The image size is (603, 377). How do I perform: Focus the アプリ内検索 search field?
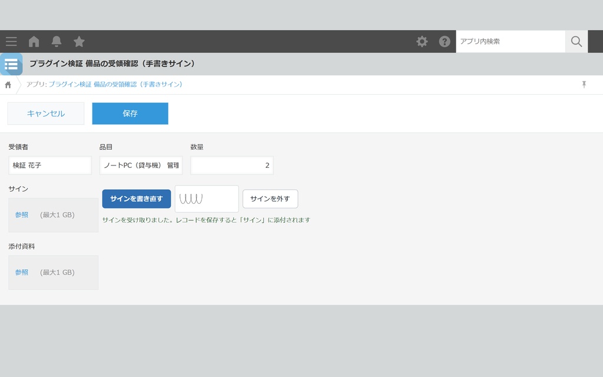511,42
